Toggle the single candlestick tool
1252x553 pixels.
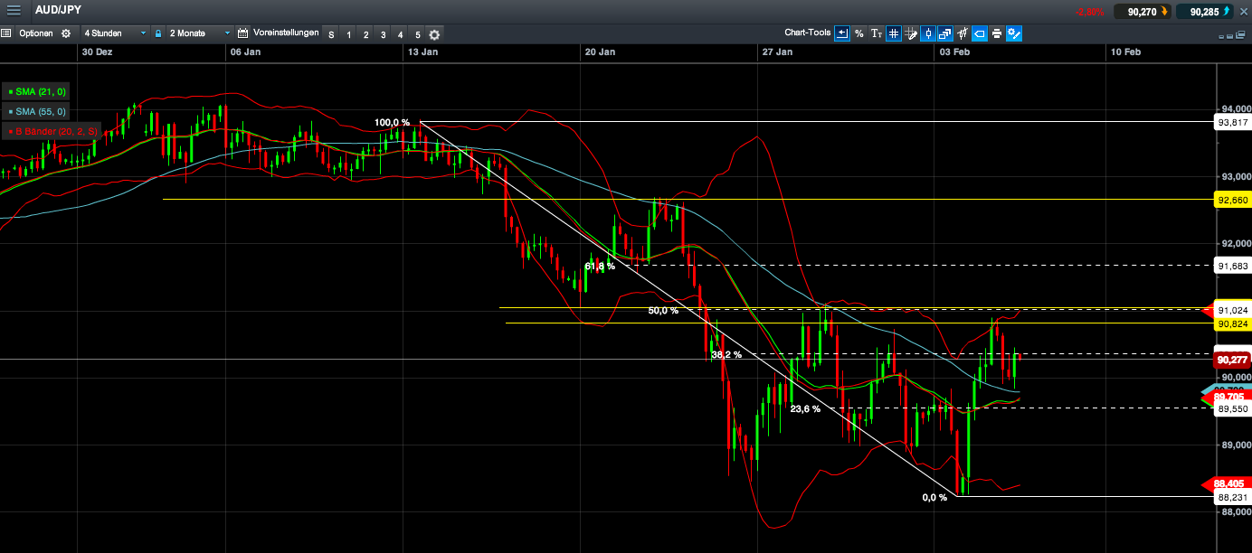tap(928, 33)
